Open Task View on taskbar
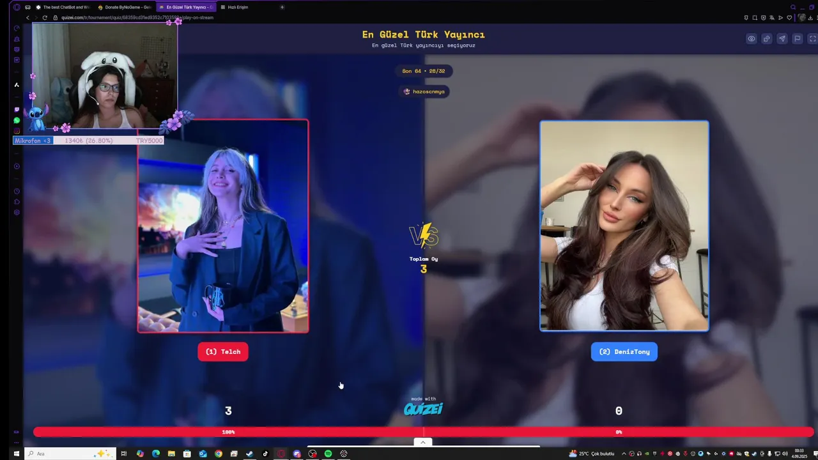The height and width of the screenshot is (460, 818). click(x=124, y=454)
